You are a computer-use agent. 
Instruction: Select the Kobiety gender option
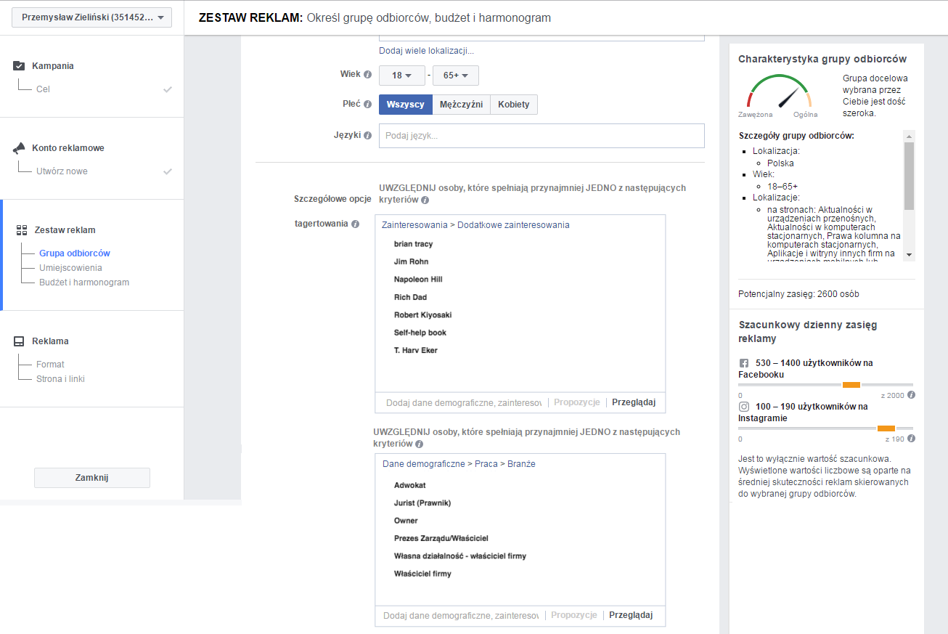[514, 104]
